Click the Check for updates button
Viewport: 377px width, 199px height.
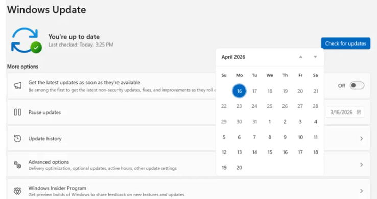click(x=346, y=43)
